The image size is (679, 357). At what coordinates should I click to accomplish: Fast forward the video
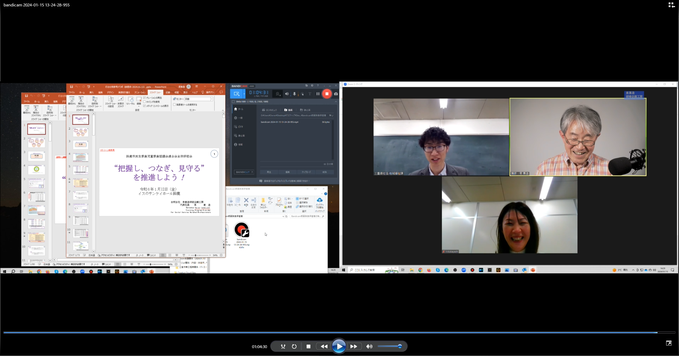tap(354, 346)
